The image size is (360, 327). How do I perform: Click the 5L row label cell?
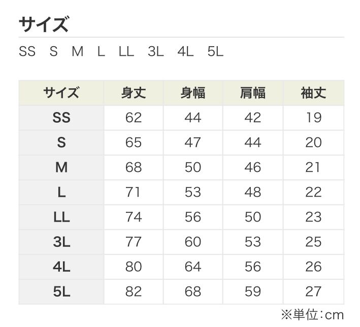tap(61, 292)
